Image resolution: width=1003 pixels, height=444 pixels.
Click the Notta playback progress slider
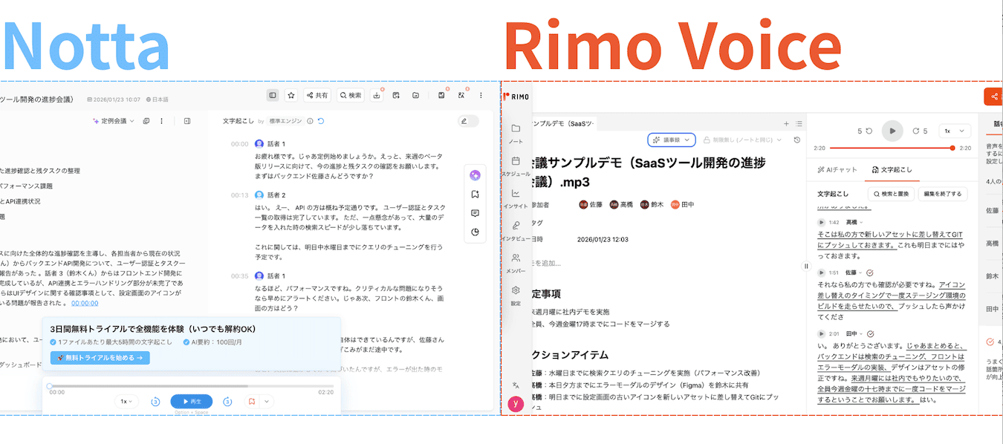pyautogui.click(x=192, y=386)
